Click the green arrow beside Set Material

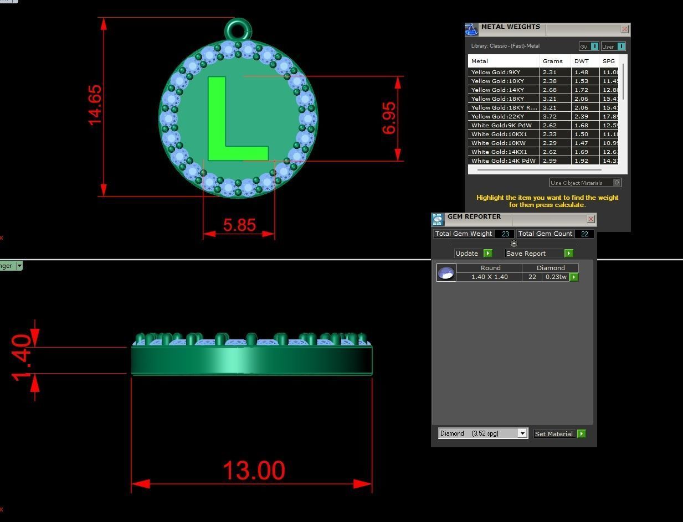(x=581, y=434)
